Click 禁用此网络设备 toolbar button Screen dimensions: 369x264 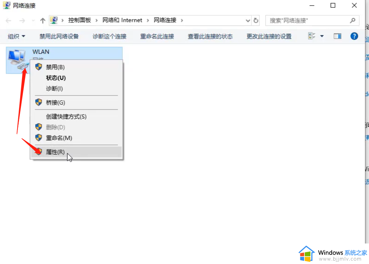click(59, 36)
